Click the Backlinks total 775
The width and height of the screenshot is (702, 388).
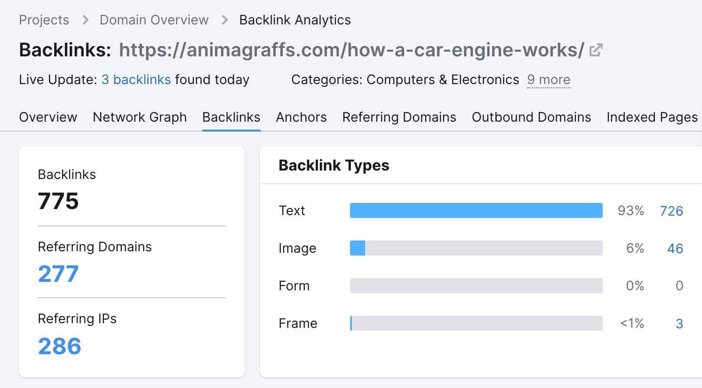tap(58, 201)
